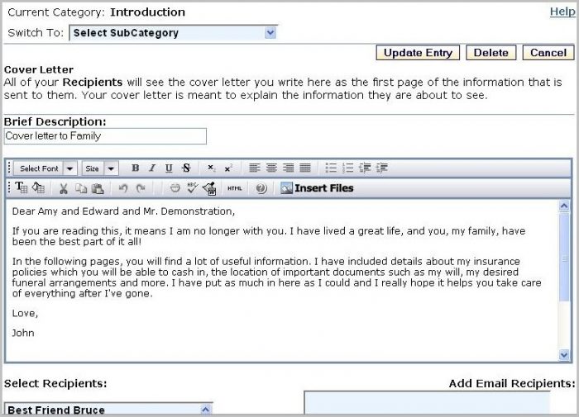This screenshot has height=417, width=579.
Task: Decrease the indent
Action: (365, 168)
